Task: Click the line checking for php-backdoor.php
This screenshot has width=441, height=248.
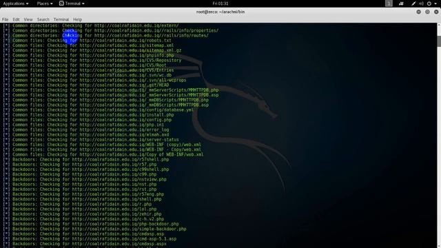Action: (91, 224)
